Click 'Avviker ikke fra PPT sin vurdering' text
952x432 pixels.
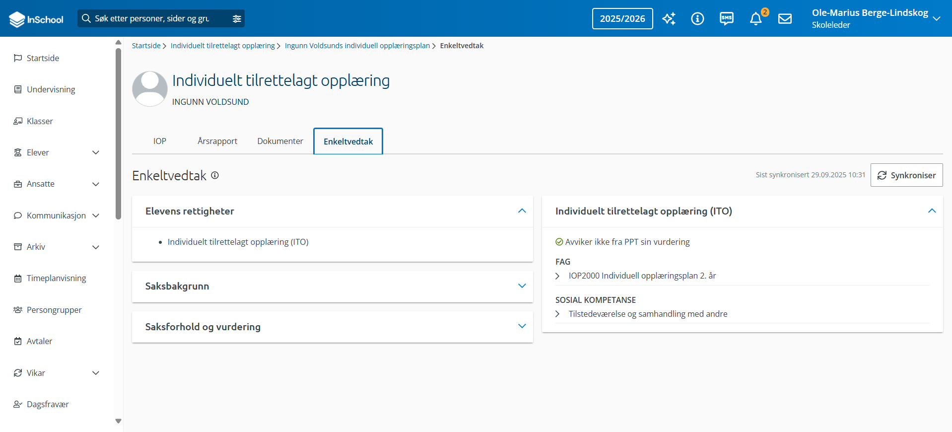(x=627, y=242)
